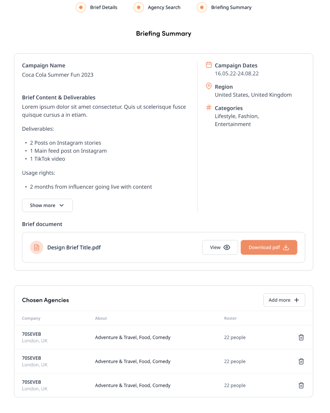Image resolution: width=330 pixels, height=413 pixels.
Task: View the Design Brief Title.pdf document
Action: coord(220,247)
